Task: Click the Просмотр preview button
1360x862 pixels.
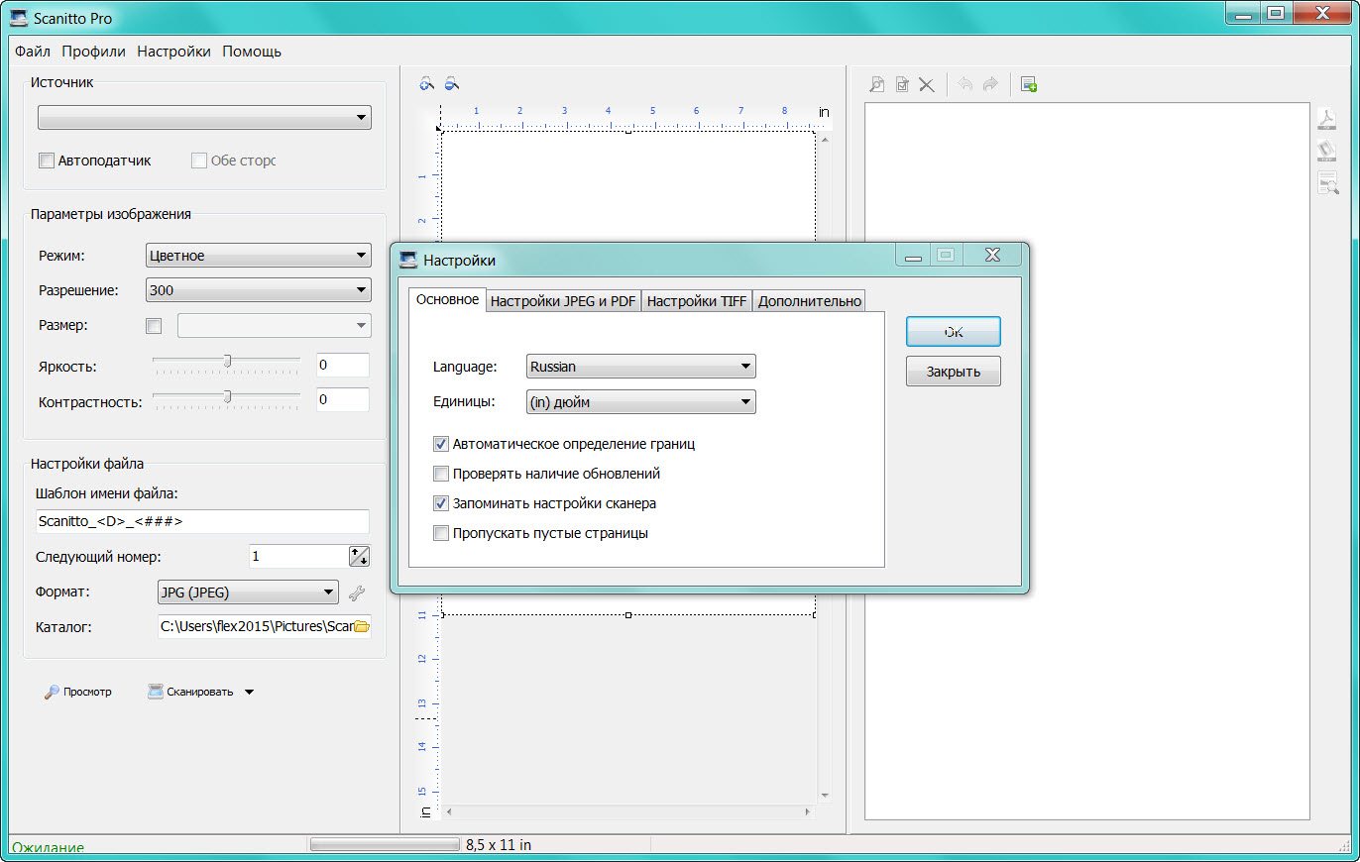Action: pyautogui.click(x=78, y=693)
